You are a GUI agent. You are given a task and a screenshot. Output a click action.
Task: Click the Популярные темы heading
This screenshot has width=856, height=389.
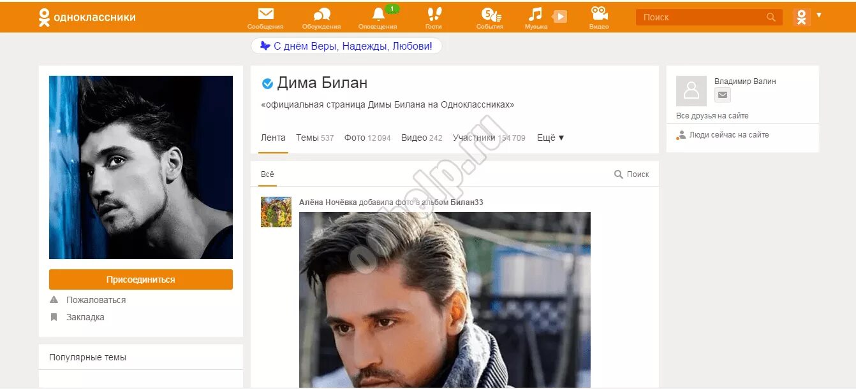pyautogui.click(x=87, y=357)
